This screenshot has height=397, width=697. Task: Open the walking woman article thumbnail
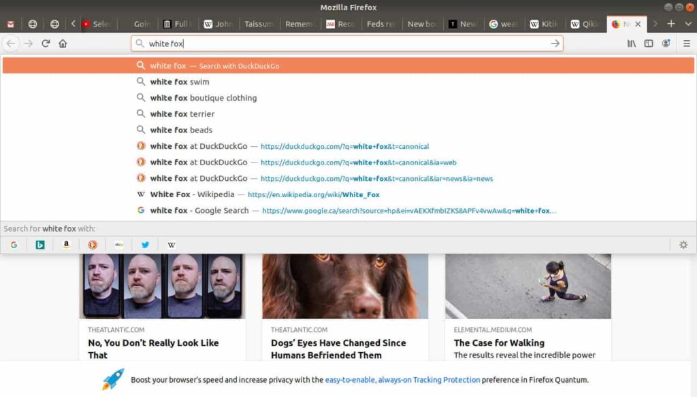(528, 286)
